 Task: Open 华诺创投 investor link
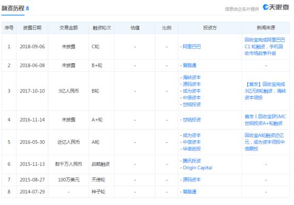click(192, 149)
